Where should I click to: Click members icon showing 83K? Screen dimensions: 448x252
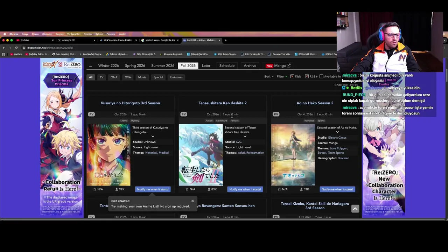click(x=209, y=189)
